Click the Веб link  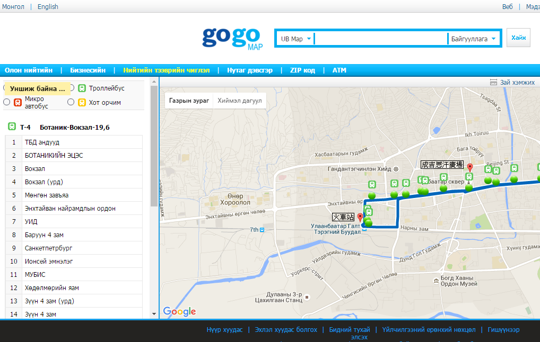(x=507, y=6)
